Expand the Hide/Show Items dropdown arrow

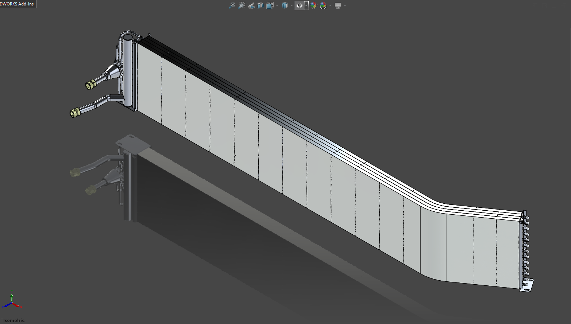[306, 5]
